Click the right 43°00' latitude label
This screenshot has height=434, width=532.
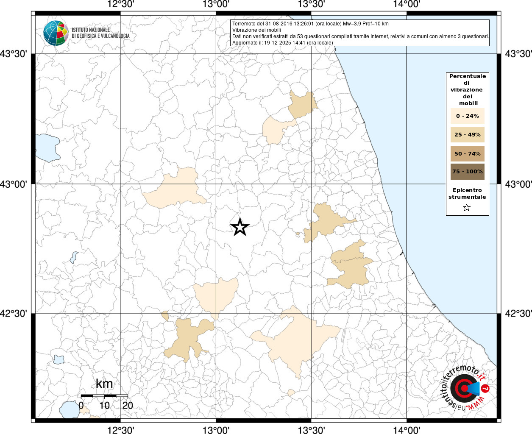coord(518,184)
